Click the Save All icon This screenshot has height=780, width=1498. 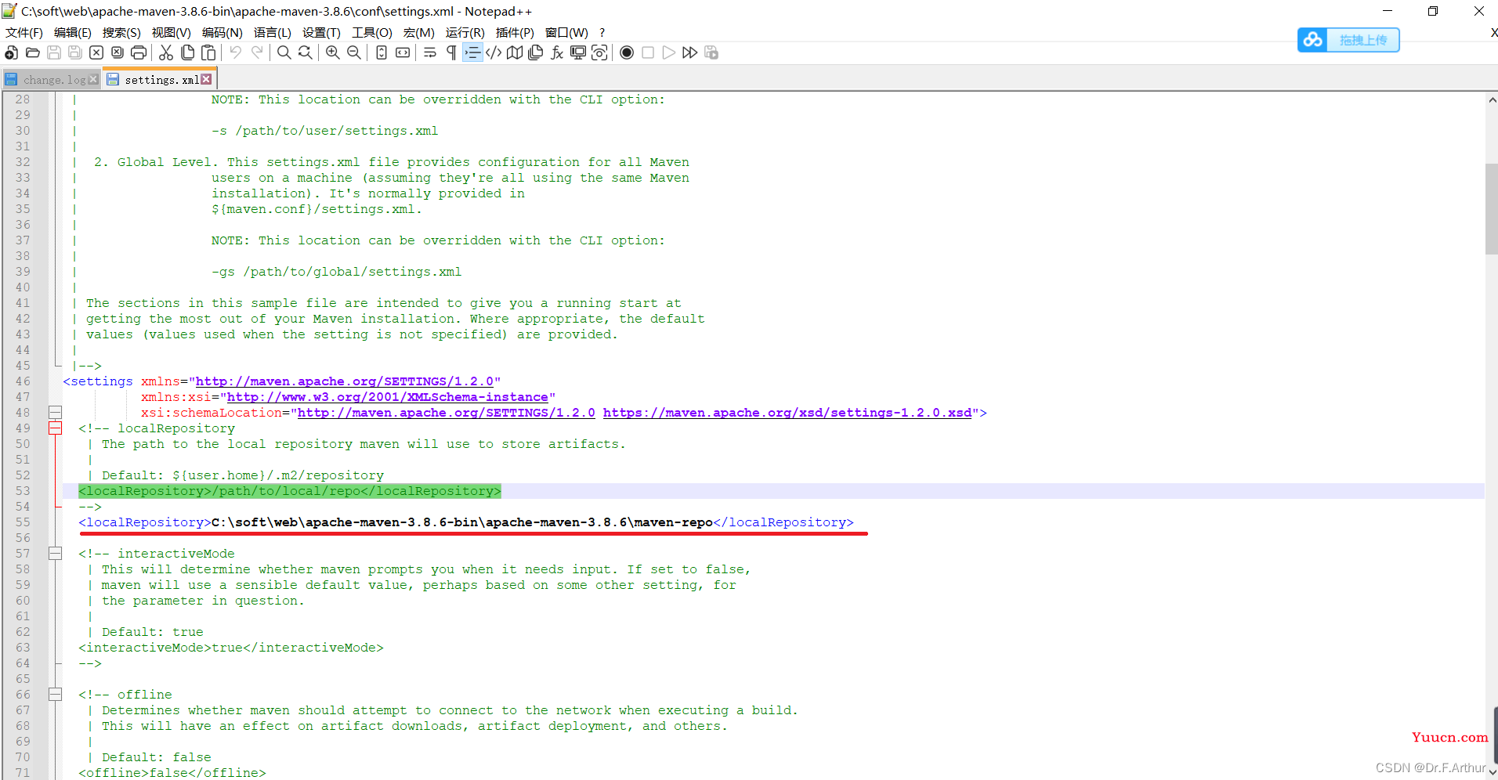click(x=75, y=52)
